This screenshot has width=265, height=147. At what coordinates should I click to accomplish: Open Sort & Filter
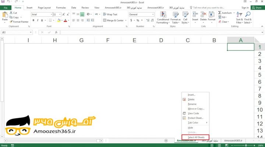tap(239, 18)
